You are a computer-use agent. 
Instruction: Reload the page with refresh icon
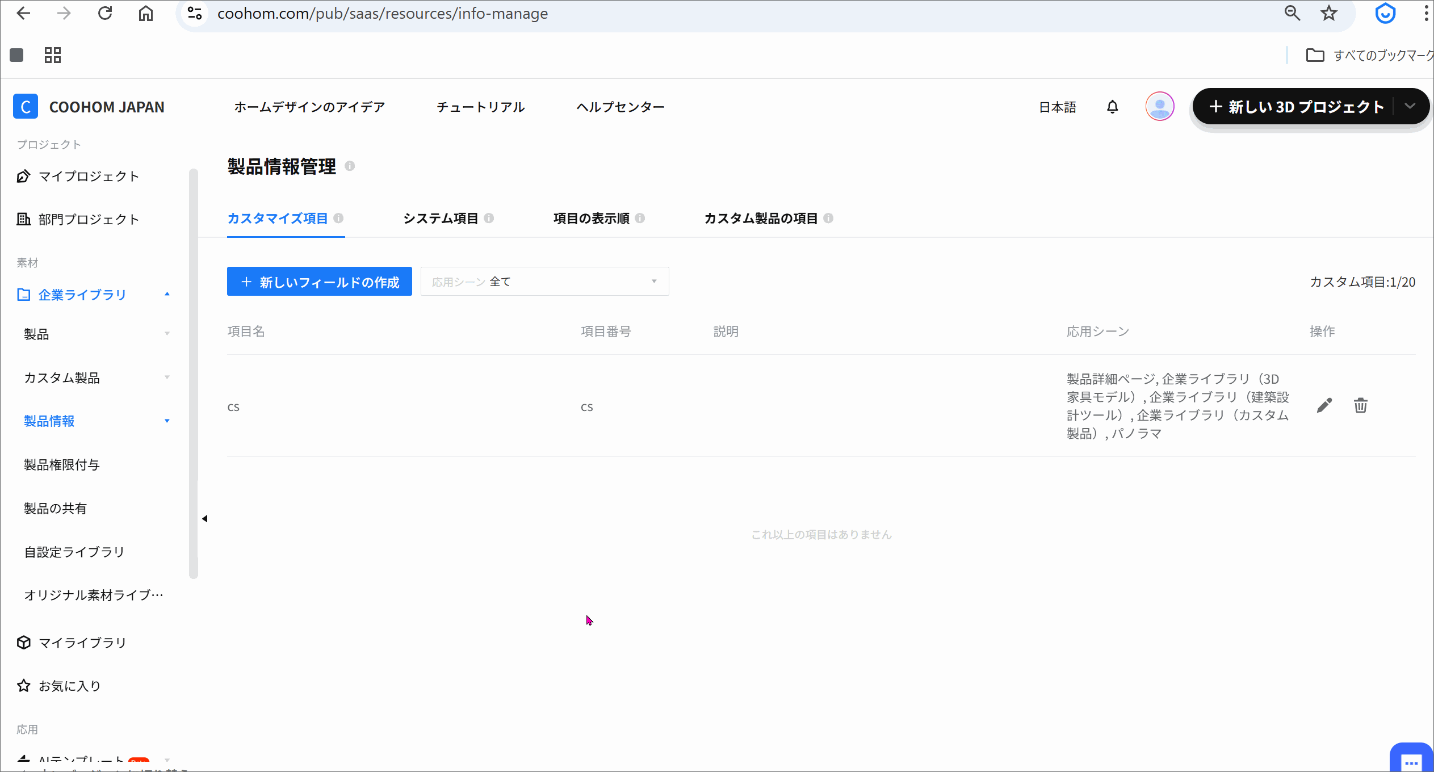[105, 13]
